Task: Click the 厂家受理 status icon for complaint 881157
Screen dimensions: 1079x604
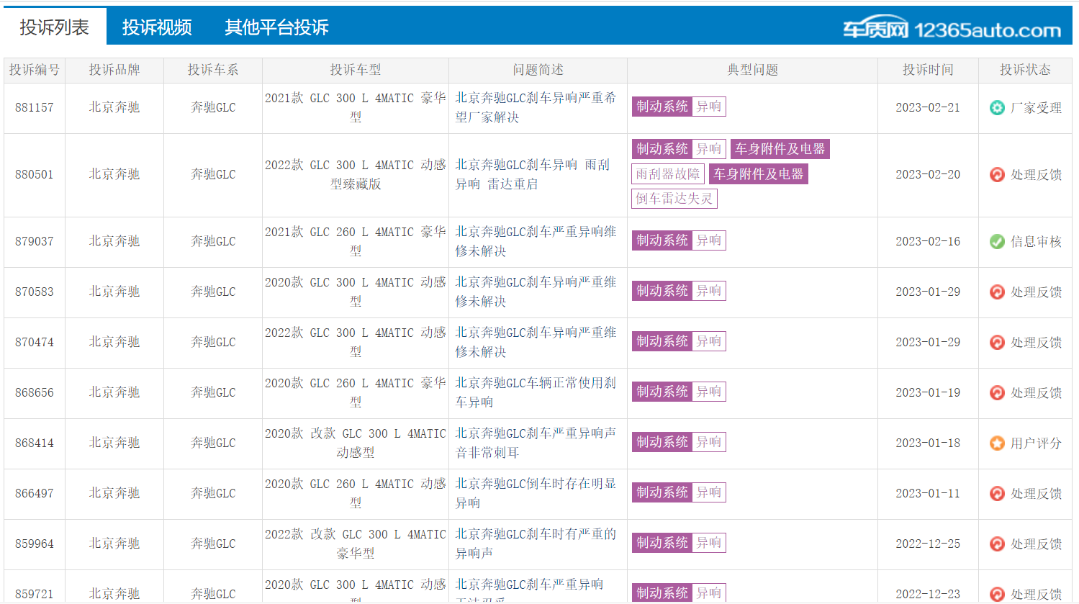Action: pyautogui.click(x=997, y=108)
